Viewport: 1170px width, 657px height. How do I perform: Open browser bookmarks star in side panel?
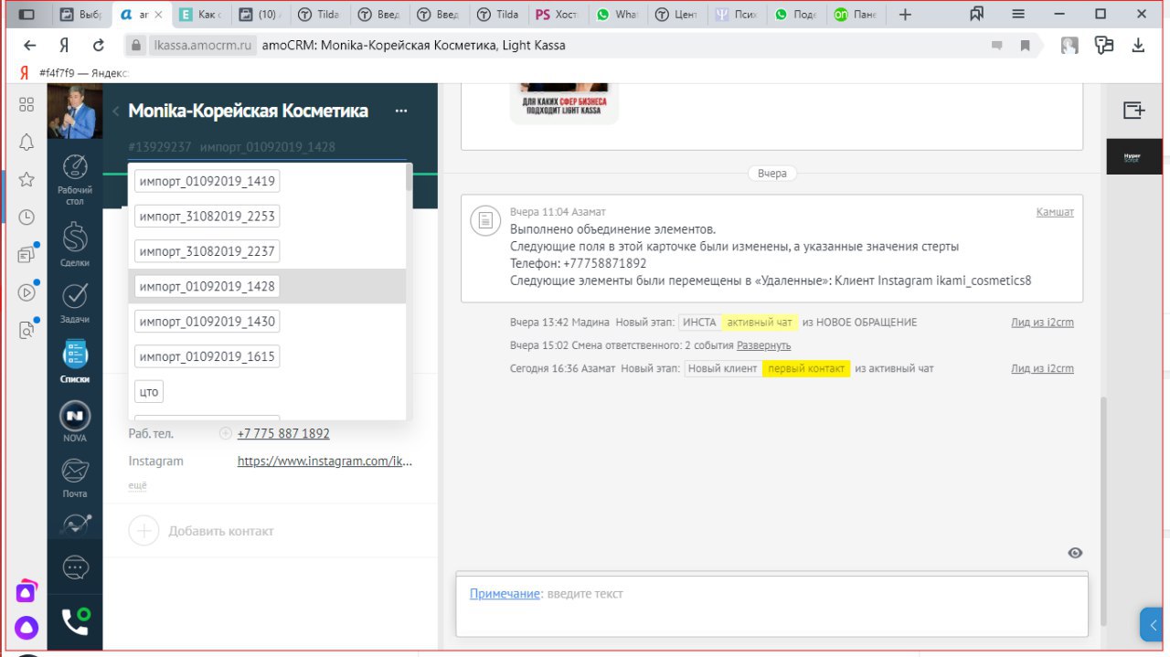[x=27, y=179]
